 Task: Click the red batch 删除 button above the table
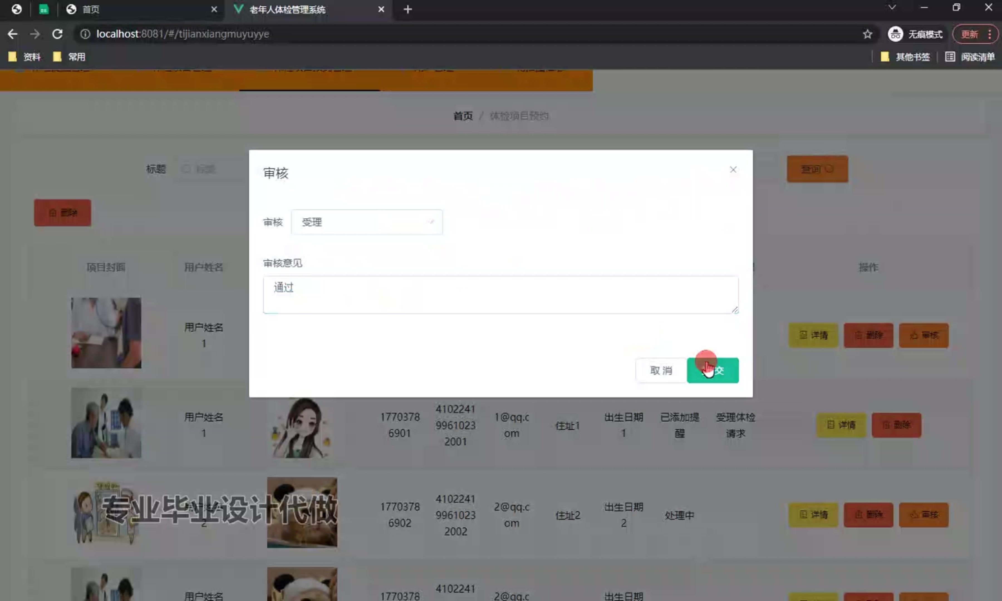tap(62, 213)
